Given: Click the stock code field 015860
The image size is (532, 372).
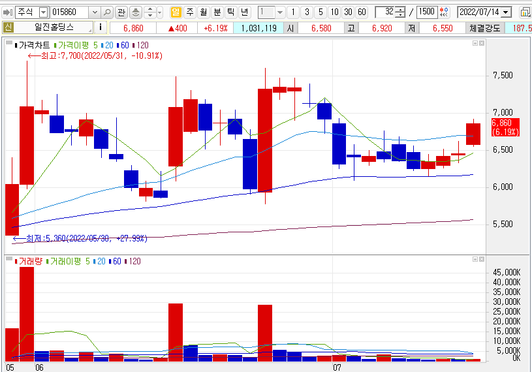Looking at the screenshot, I should [70, 12].
